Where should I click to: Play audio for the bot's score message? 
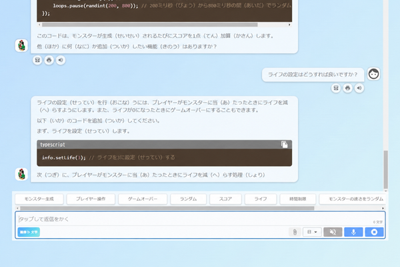61,60
